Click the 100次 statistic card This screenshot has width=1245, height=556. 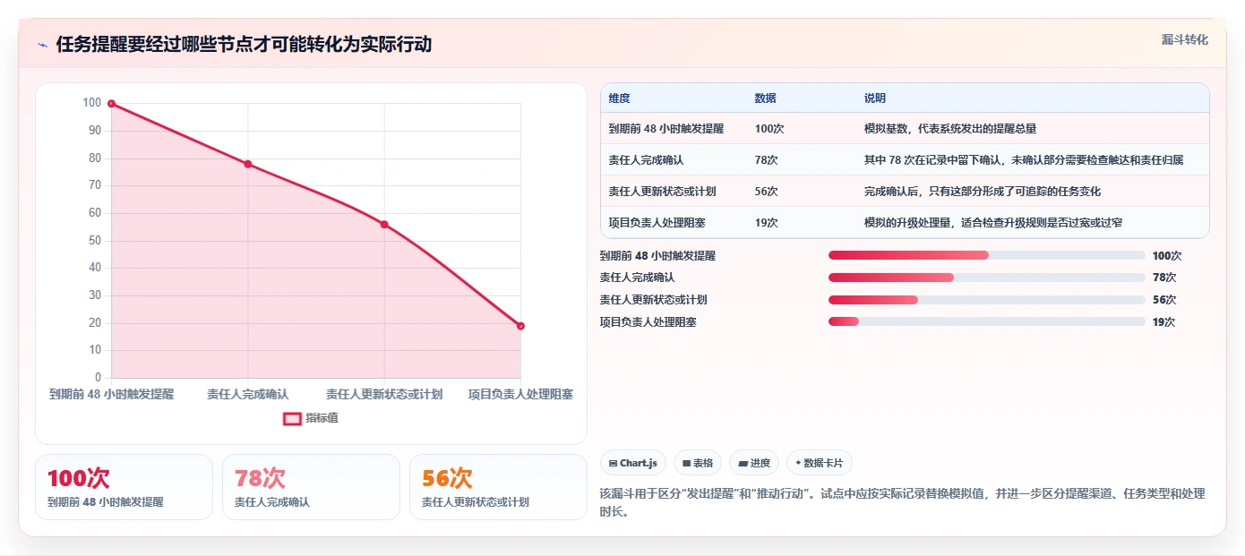[x=124, y=487]
